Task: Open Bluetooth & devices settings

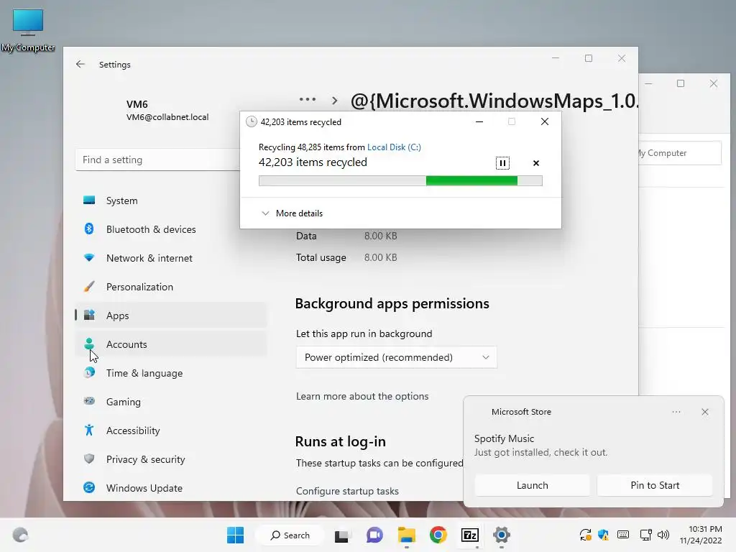Action: click(170, 229)
